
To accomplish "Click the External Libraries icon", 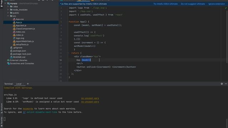I will click(8, 60).
